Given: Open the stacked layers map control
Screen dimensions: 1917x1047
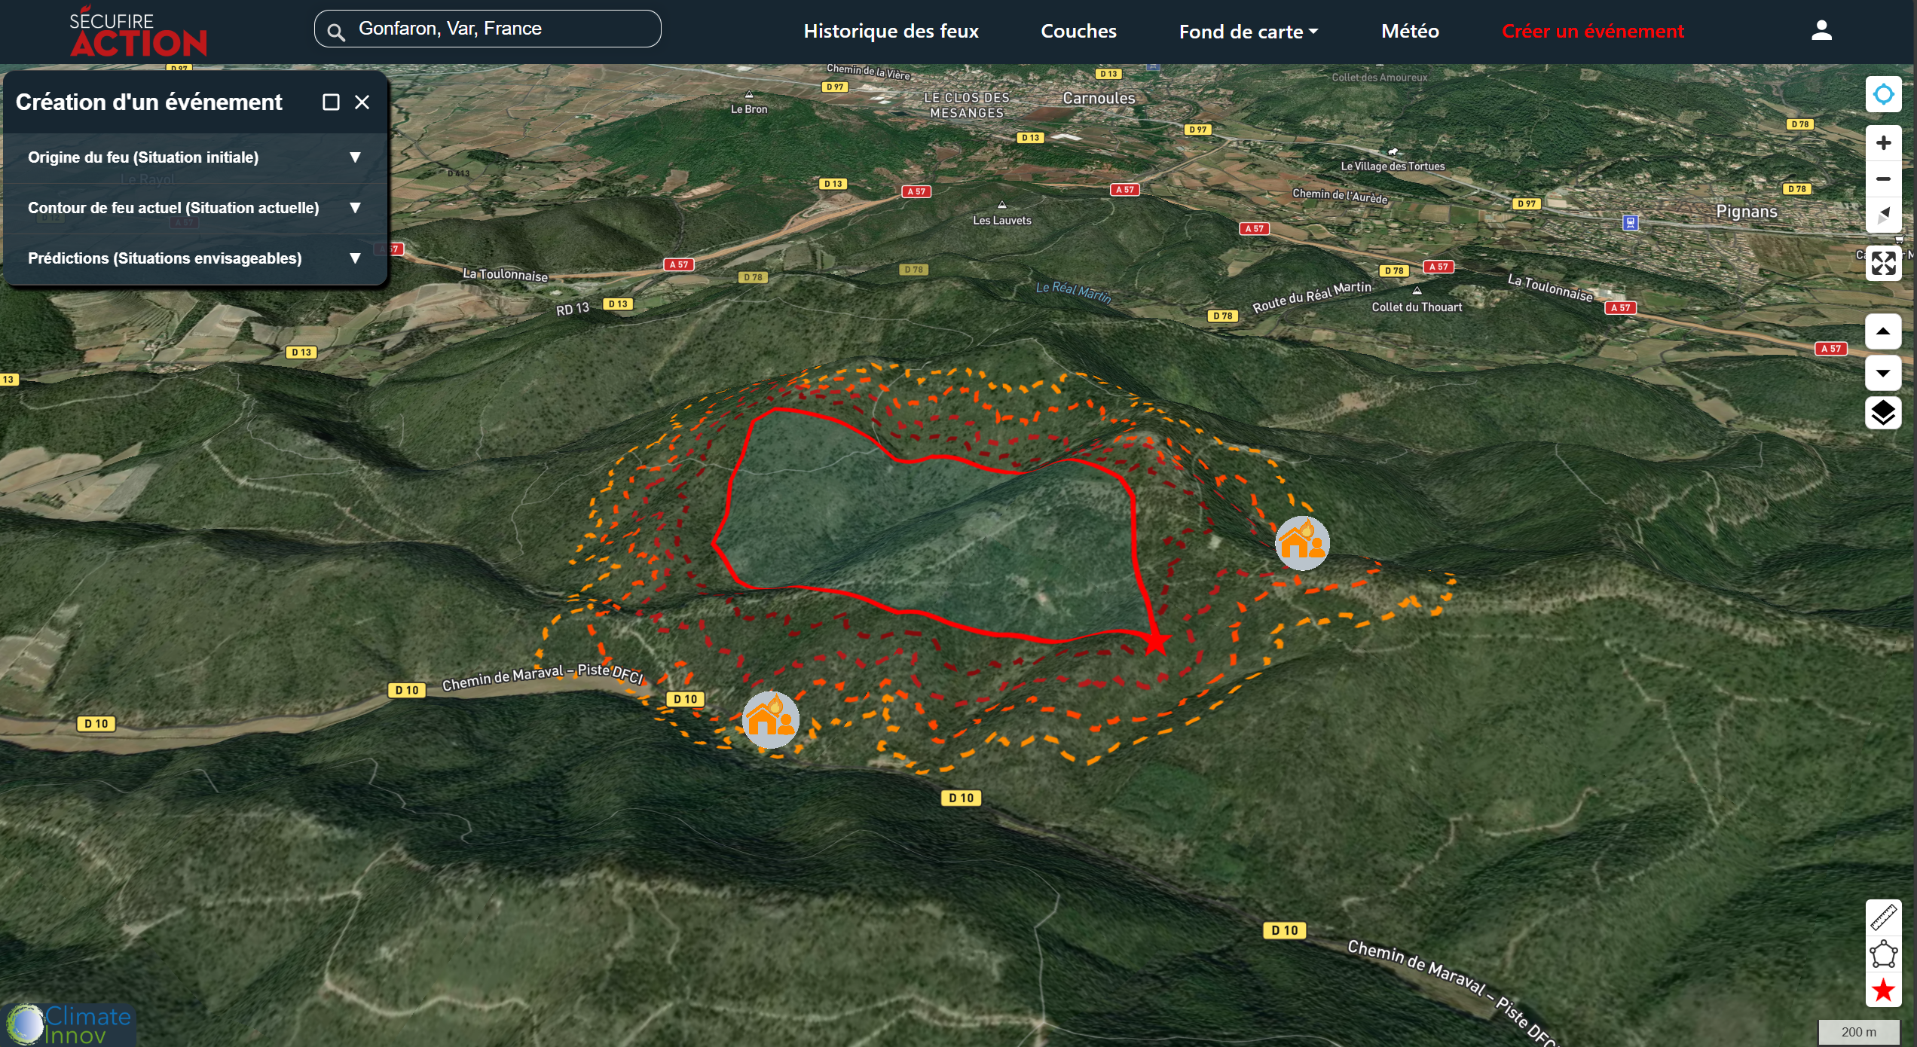Looking at the screenshot, I should coord(1883,412).
